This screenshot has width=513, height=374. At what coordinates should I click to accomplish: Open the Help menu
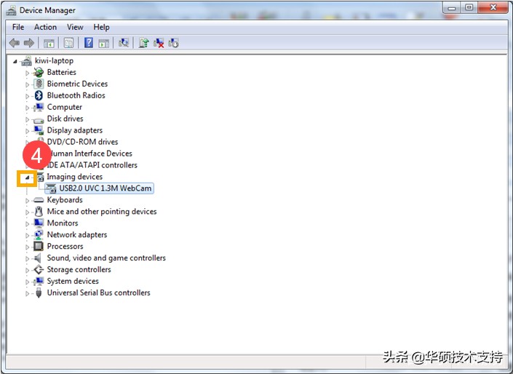101,27
